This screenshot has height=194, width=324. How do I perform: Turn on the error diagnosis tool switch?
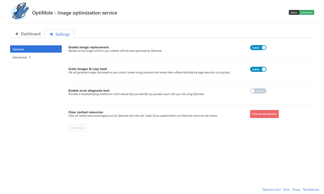(258, 91)
